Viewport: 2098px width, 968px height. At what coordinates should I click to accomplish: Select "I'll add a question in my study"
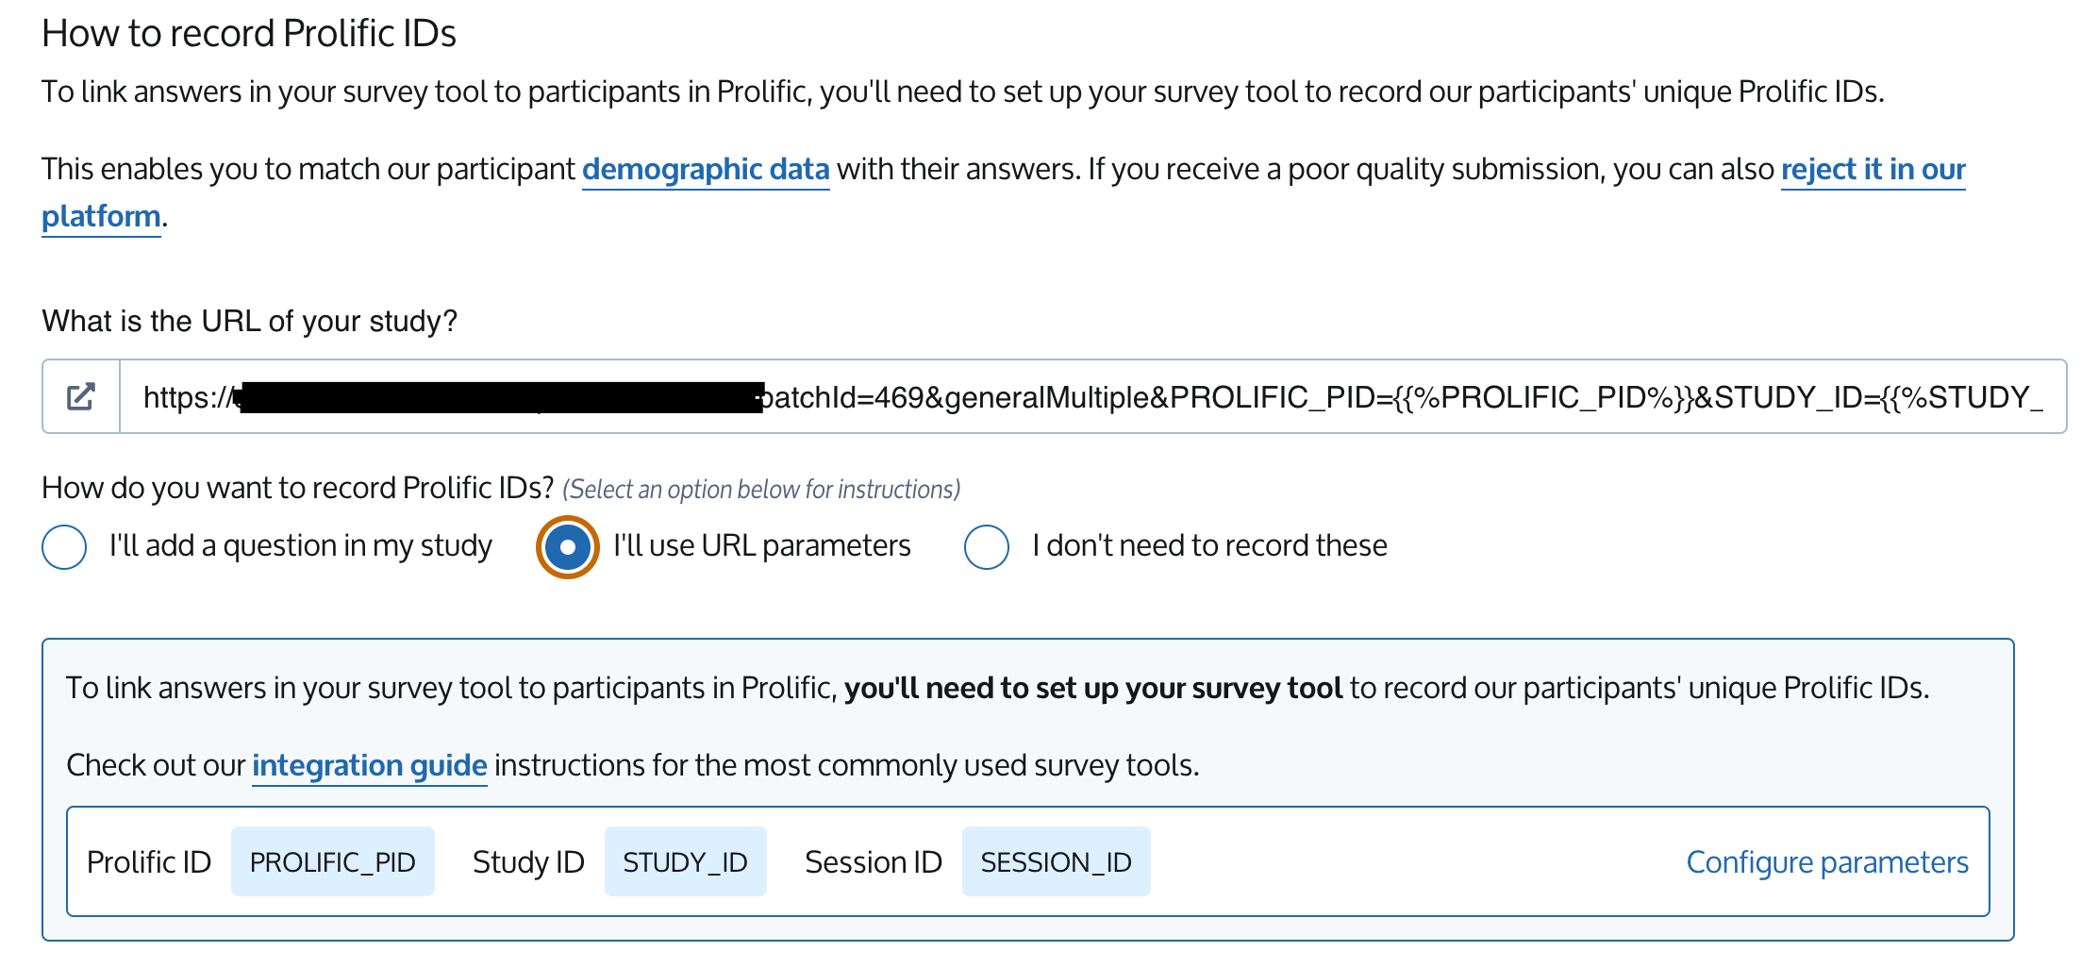(64, 547)
